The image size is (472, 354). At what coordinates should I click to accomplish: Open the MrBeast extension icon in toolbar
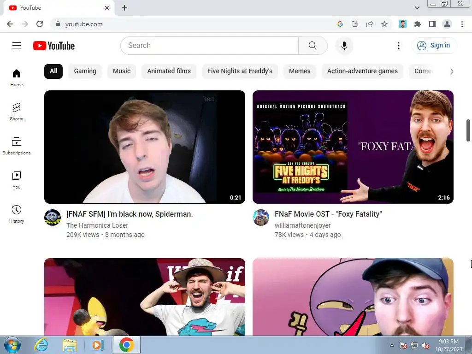(403, 24)
